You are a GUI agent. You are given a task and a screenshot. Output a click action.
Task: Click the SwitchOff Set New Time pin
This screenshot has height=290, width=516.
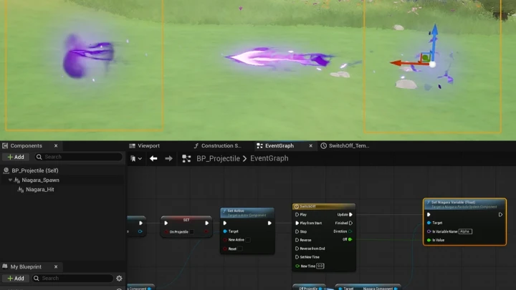297,258
